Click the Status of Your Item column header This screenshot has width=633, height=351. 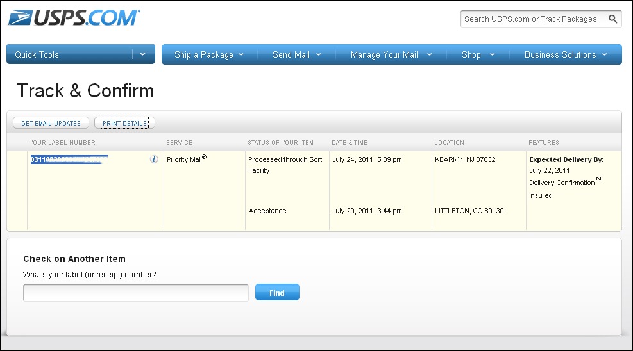point(280,143)
